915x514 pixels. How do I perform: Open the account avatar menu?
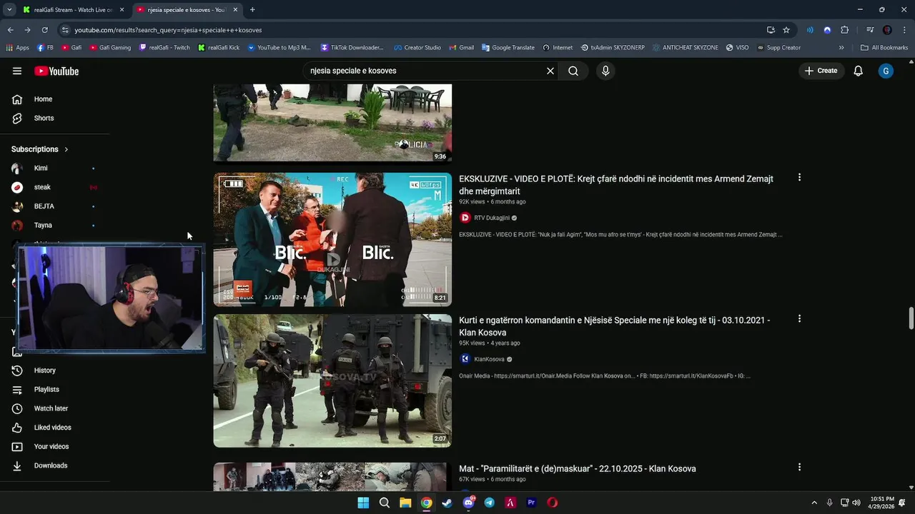tap(886, 71)
